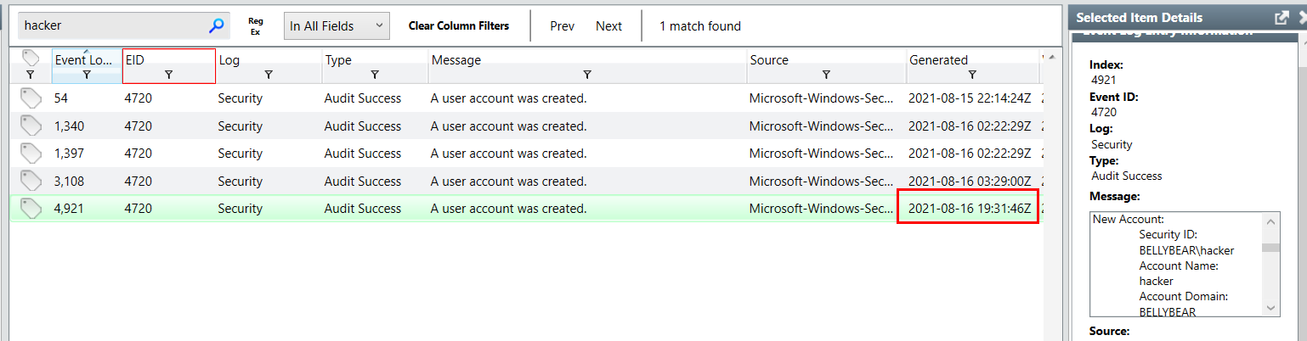Click in the hacker search field
Viewport: 1307px width, 341px height.
pos(110,26)
